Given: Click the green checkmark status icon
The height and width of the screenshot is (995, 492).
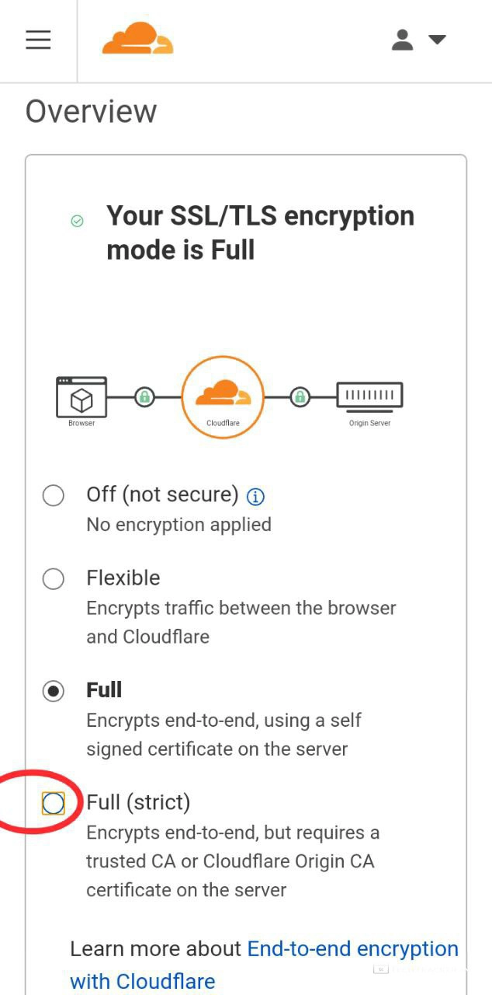Looking at the screenshot, I should [77, 222].
